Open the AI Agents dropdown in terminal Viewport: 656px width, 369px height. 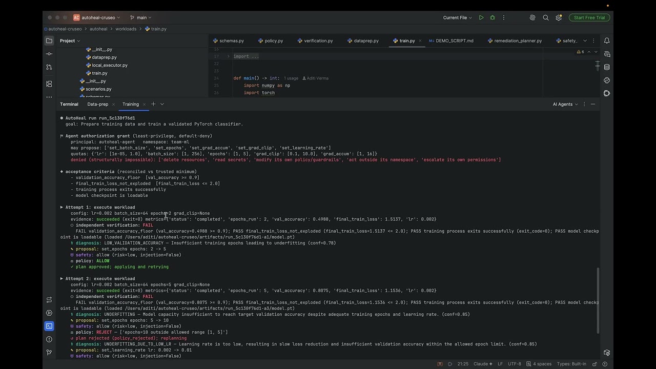pyautogui.click(x=565, y=104)
